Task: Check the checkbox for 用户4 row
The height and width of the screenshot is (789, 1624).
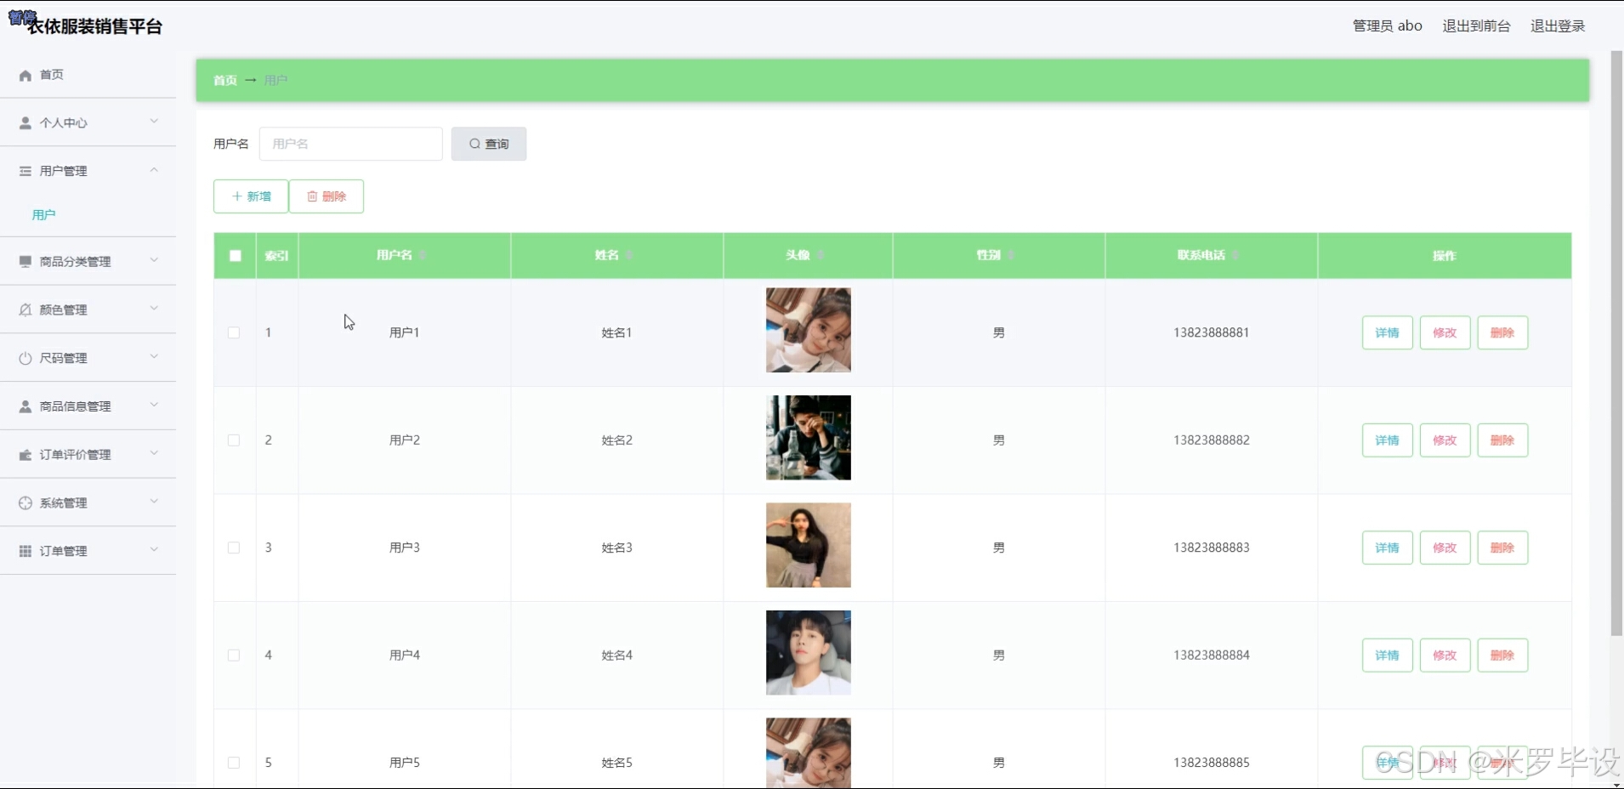Action: tap(234, 656)
